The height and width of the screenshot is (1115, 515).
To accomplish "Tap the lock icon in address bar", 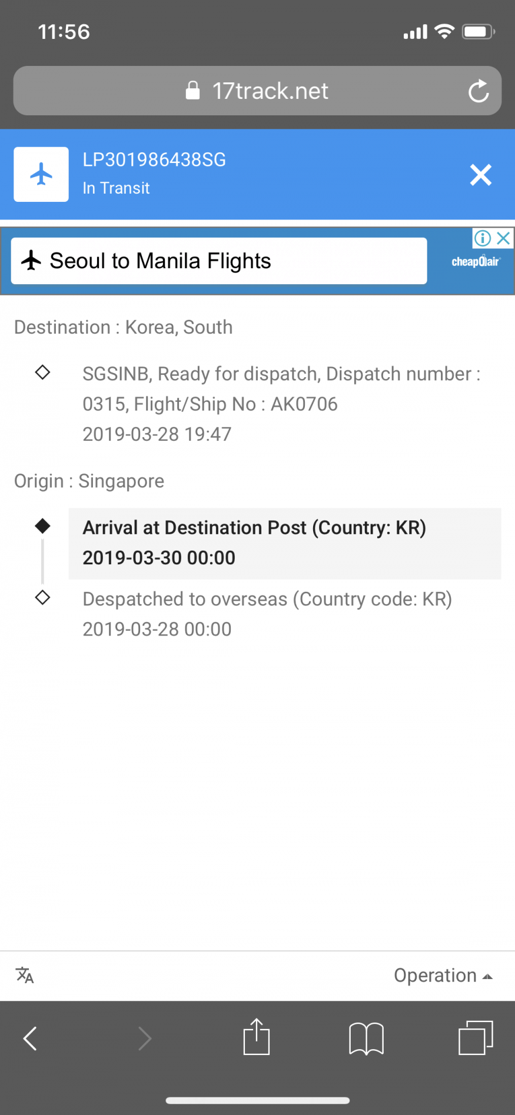I will pos(192,91).
